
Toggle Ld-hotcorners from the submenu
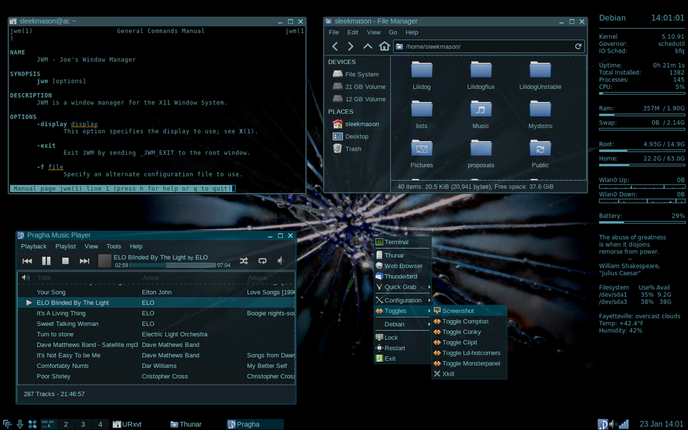pos(469,353)
